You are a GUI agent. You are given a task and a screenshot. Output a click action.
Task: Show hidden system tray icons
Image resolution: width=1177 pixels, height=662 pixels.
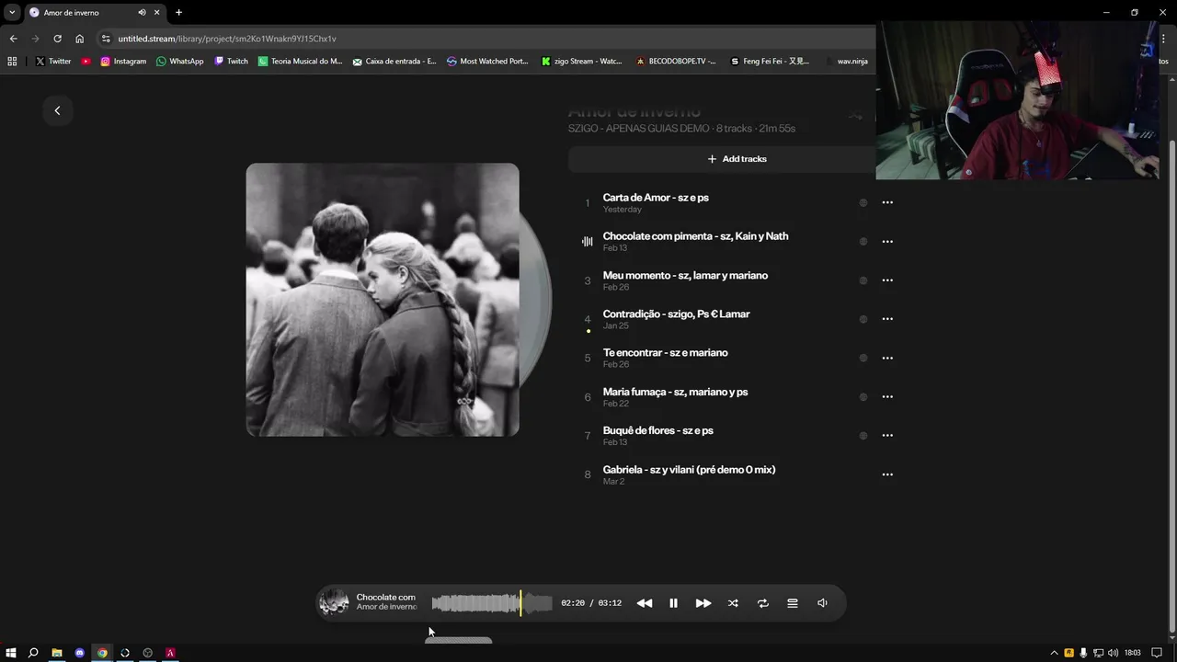1054,653
